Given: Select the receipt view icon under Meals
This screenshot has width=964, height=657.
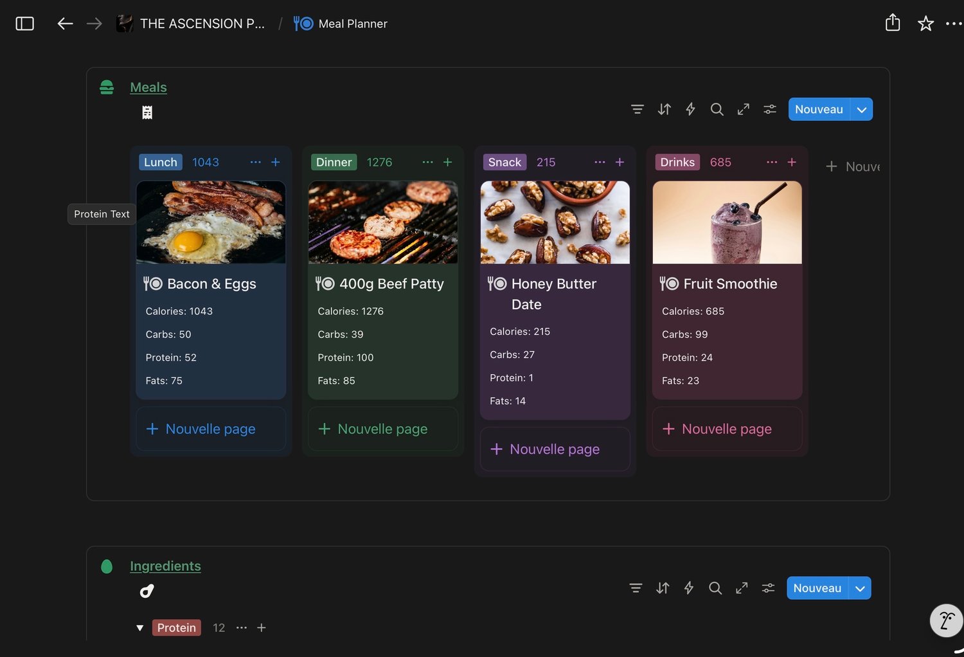Looking at the screenshot, I should click(x=147, y=113).
